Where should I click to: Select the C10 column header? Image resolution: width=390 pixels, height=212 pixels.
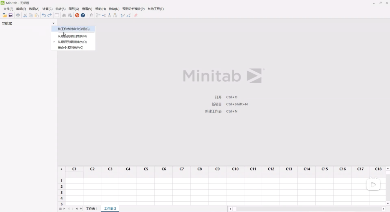pos(235,169)
